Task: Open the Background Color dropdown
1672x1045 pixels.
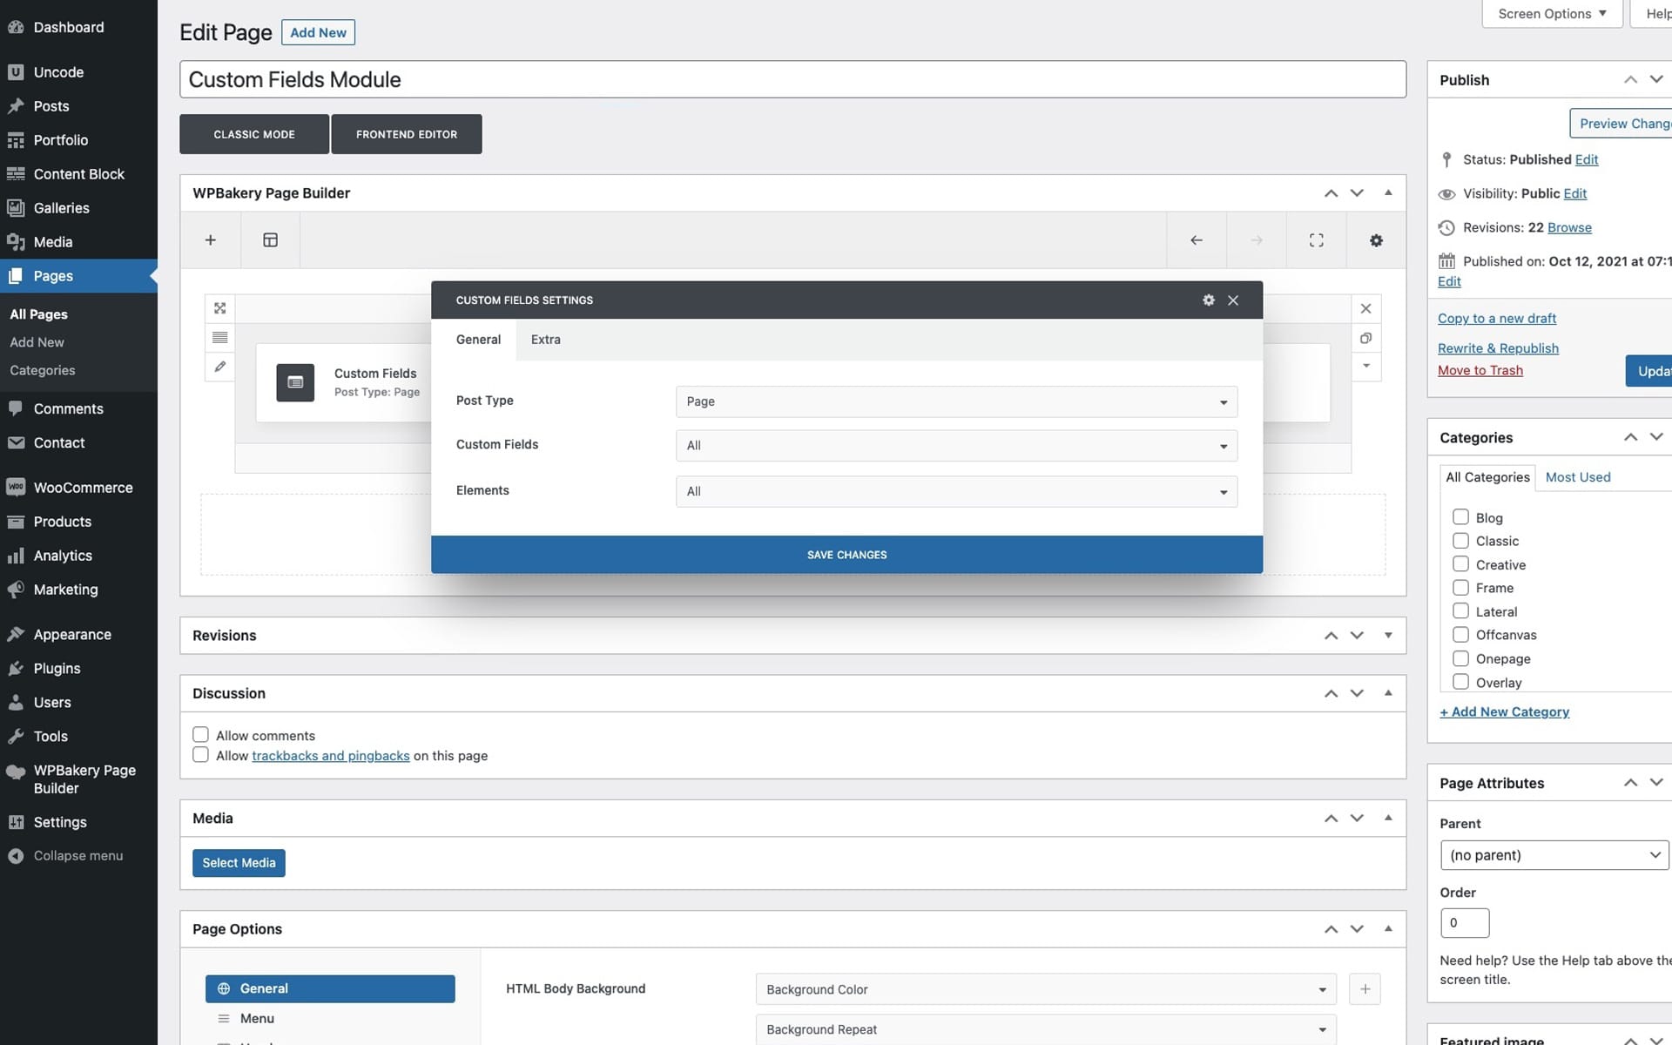Action: [x=1046, y=989]
